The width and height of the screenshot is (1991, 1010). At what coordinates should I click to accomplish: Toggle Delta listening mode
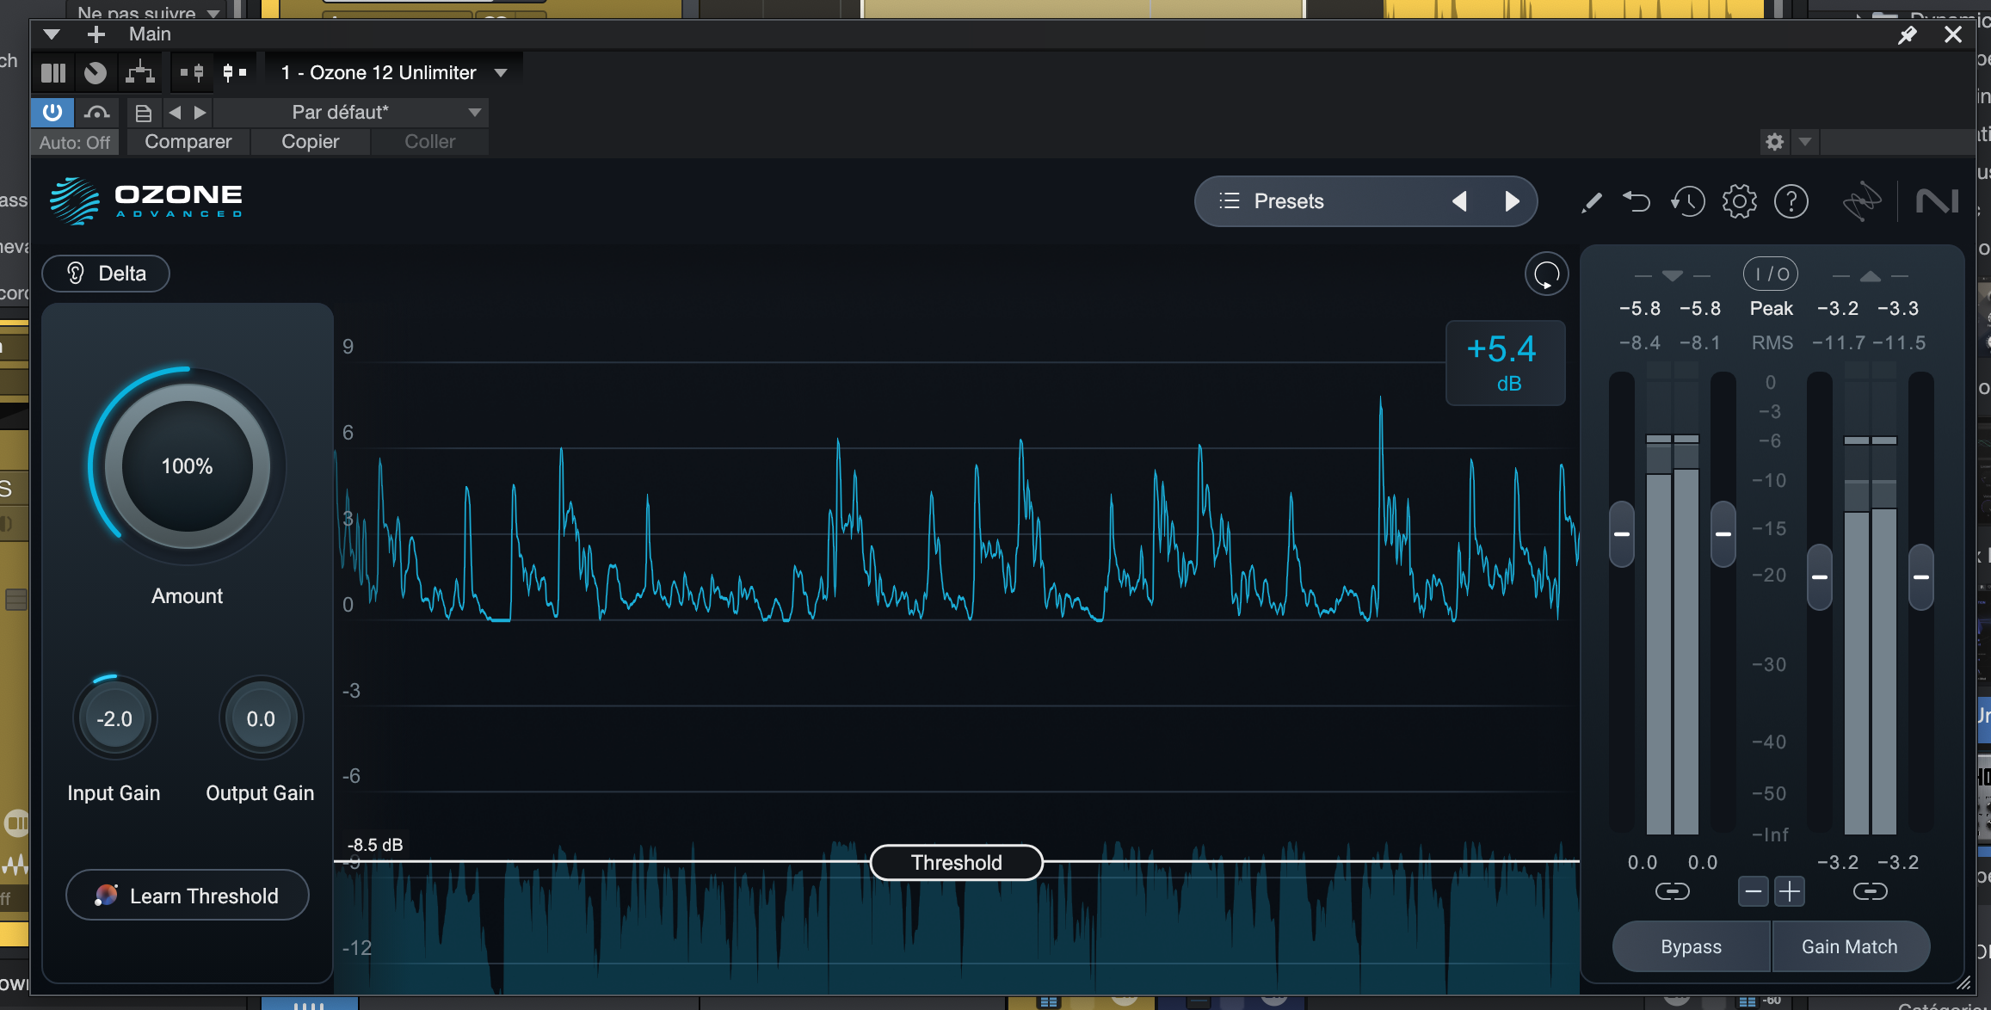point(106,274)
